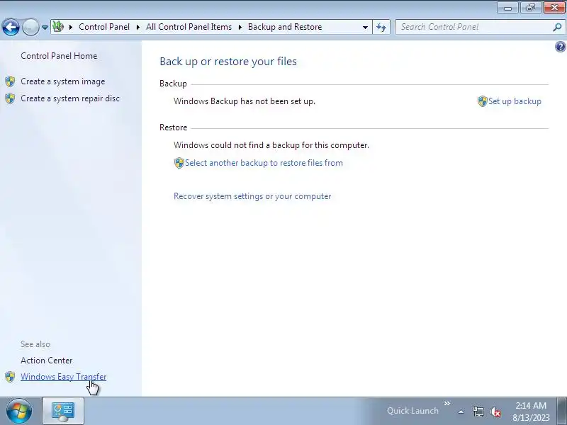Open Create a system repair disc
The width and height of the screenshot is (567, 425).
pos(70,98)
